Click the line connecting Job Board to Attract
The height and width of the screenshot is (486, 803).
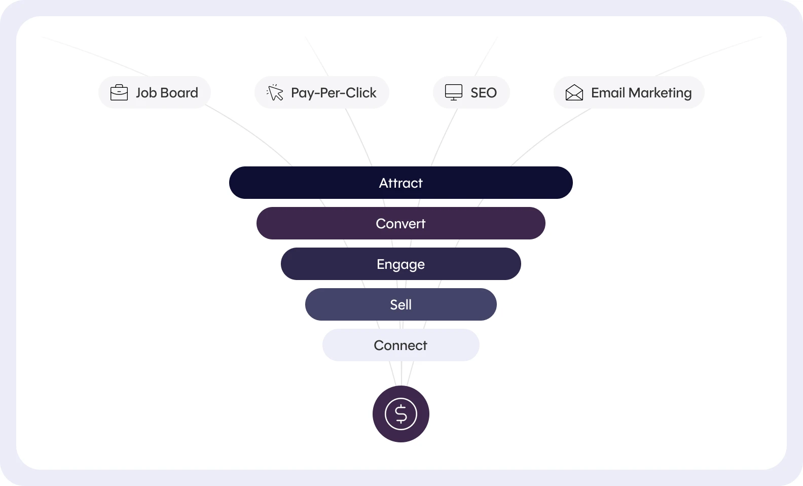tap(252, 133)
